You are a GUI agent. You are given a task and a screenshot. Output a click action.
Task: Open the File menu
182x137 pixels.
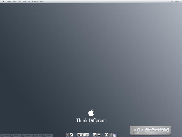(x=15, y=1)
